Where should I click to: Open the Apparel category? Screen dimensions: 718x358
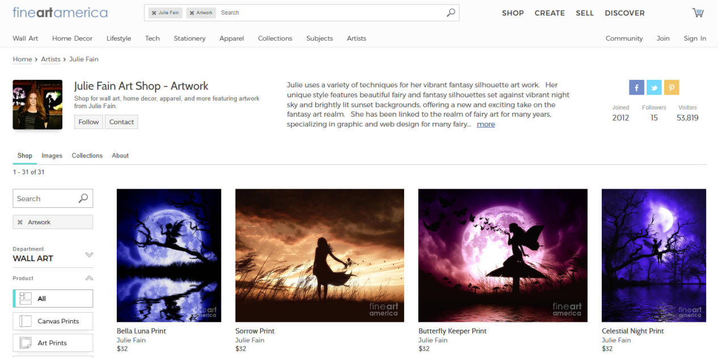[x=232, y=39]
